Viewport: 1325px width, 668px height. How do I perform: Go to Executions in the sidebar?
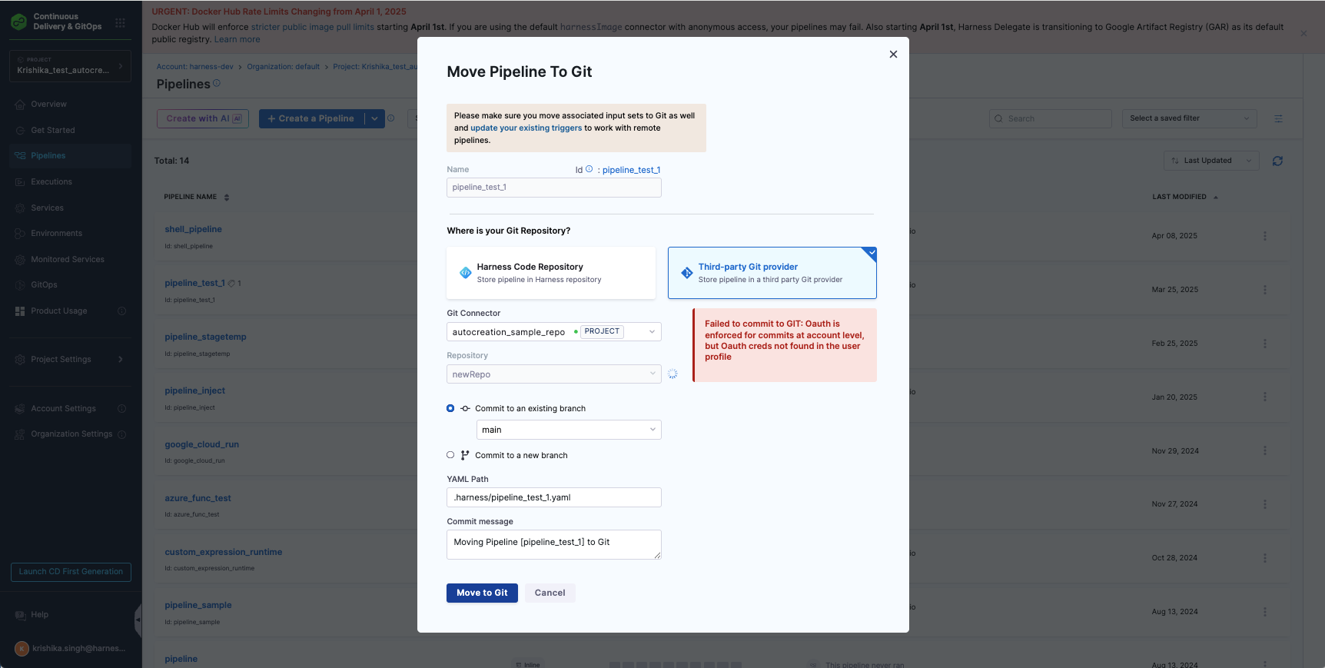51,182
